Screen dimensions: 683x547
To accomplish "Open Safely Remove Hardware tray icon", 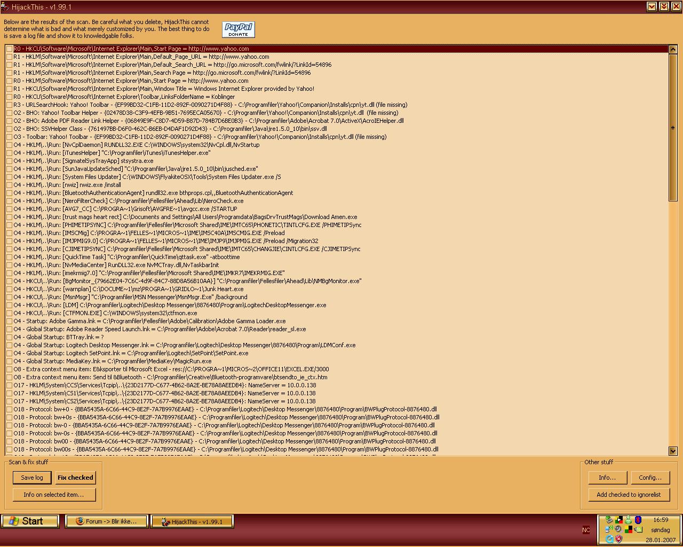I will tap(609, 520).
